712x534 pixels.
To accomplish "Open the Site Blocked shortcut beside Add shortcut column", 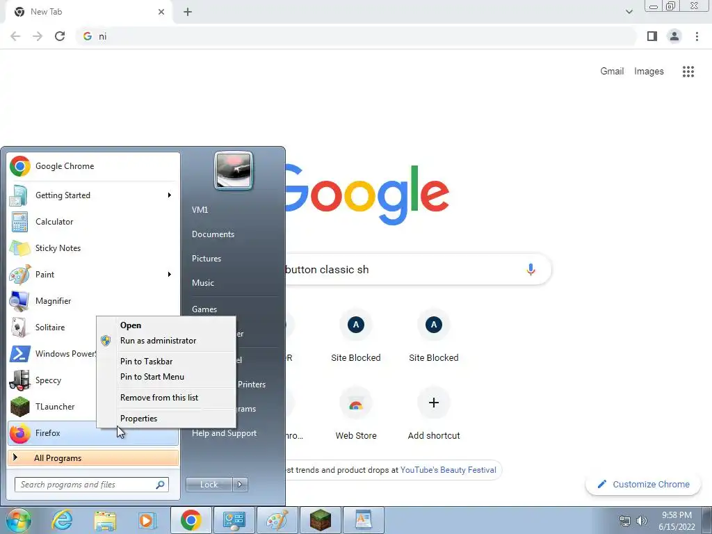I will click(434, 336).
